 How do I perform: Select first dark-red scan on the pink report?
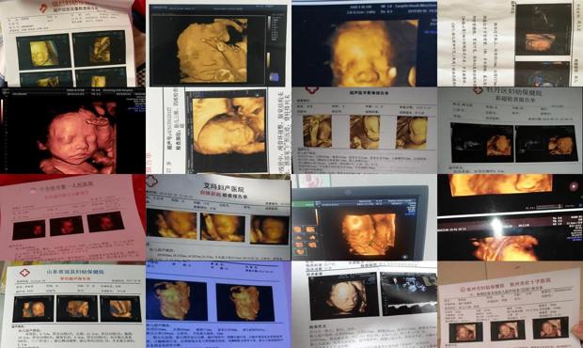(x=29, y=229)
